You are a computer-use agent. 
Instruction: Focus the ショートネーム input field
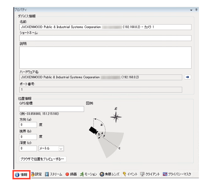[105, 38]
